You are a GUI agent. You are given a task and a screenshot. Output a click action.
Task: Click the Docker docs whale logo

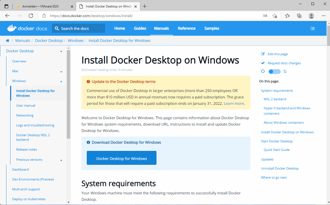(x=11, y=28)
